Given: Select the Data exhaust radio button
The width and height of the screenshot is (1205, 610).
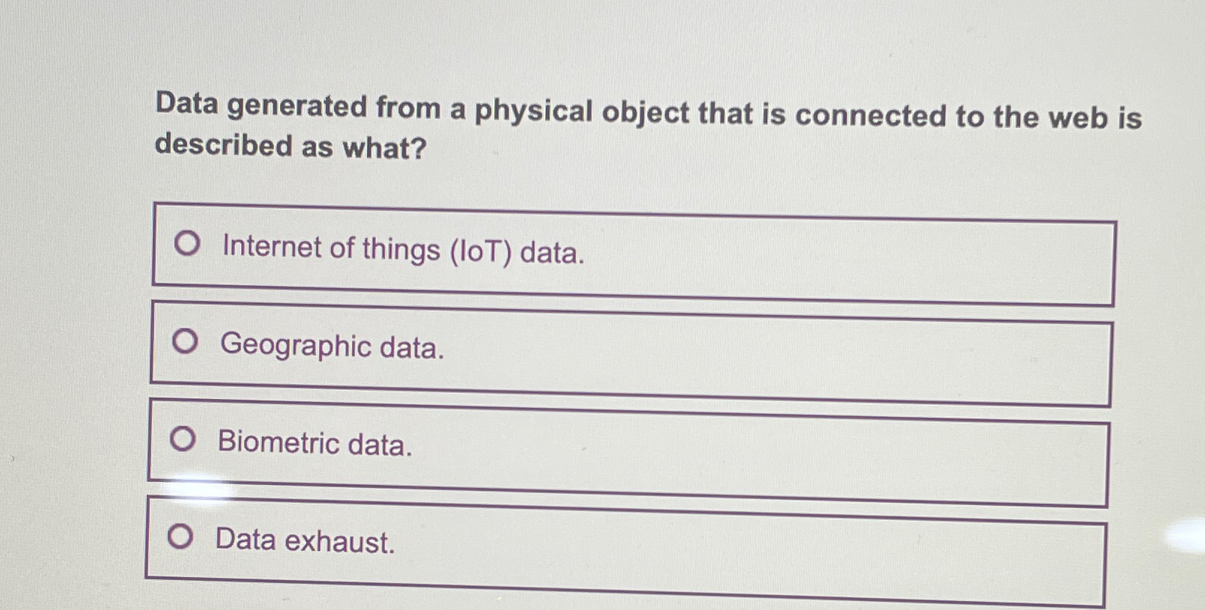Looking at the screenshot, I should pyautogui.click(x=180, y=537).
